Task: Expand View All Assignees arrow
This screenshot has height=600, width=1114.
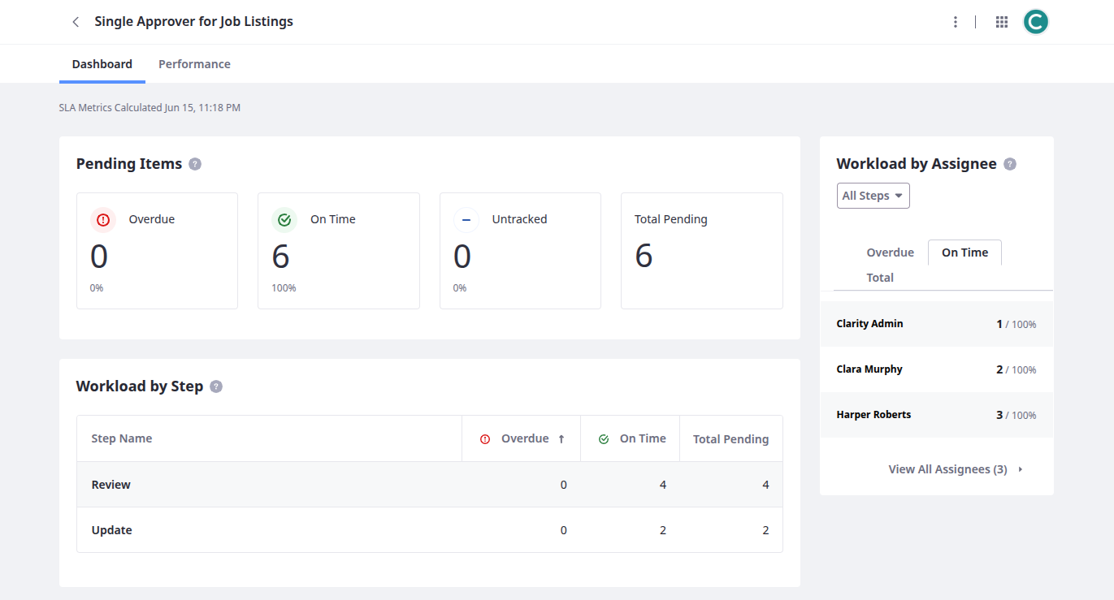Action: pyautogui.click(x=1021, y=469)
